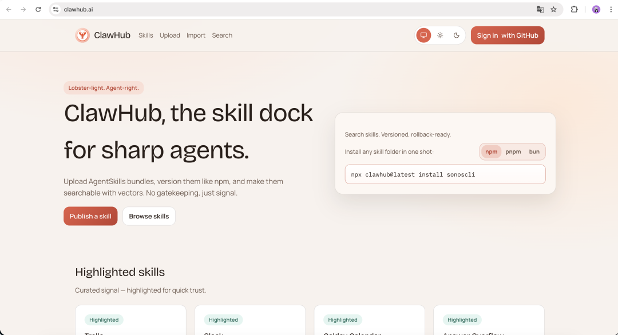Bookmark this page with star icon
This screenshot has width=618, height=335.
click(554, 10)
